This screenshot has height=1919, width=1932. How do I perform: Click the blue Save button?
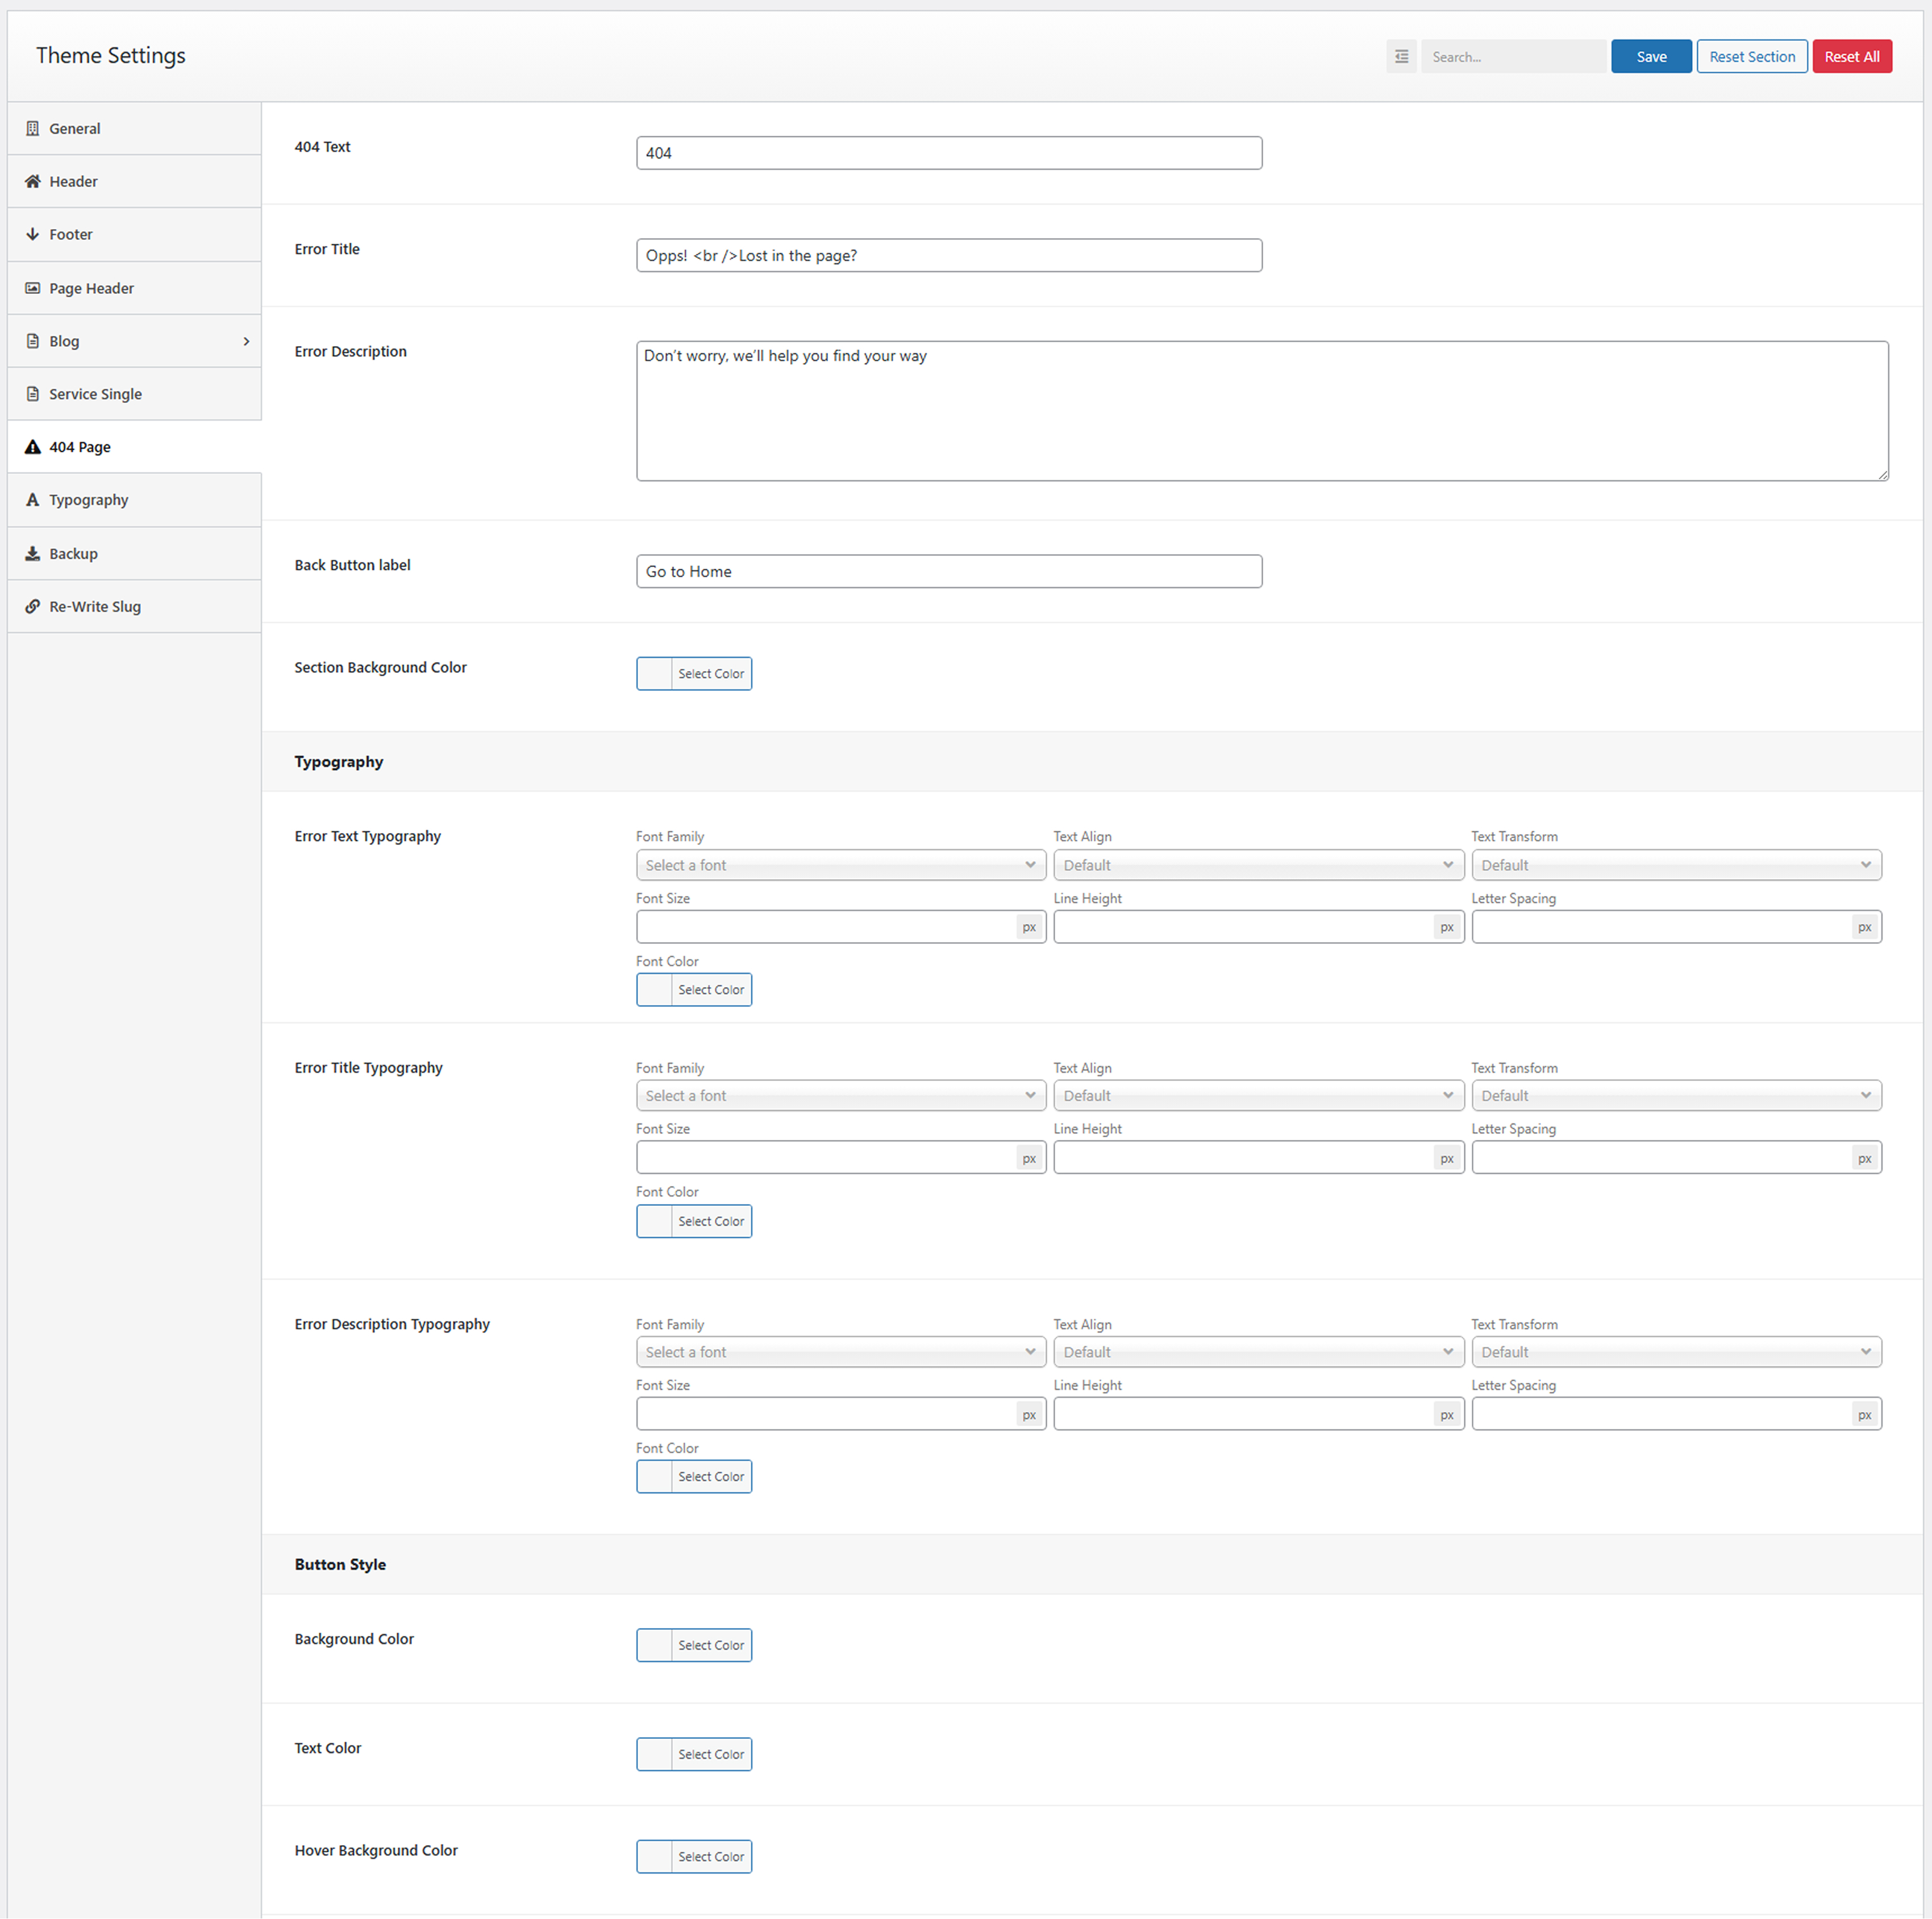click(1651, 57)
